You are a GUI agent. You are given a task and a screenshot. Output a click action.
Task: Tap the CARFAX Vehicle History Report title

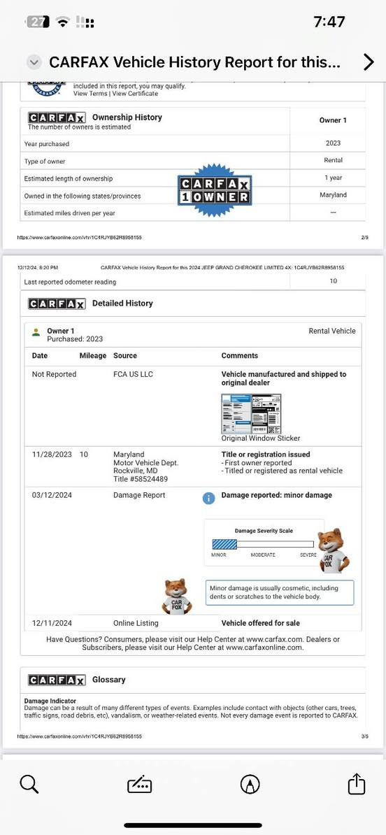click(x=194, y=62)
